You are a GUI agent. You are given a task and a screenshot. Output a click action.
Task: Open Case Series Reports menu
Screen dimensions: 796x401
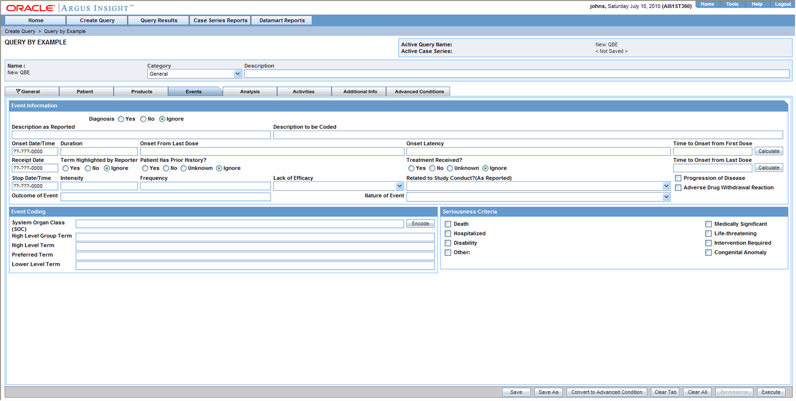click(x=220, y=20)
